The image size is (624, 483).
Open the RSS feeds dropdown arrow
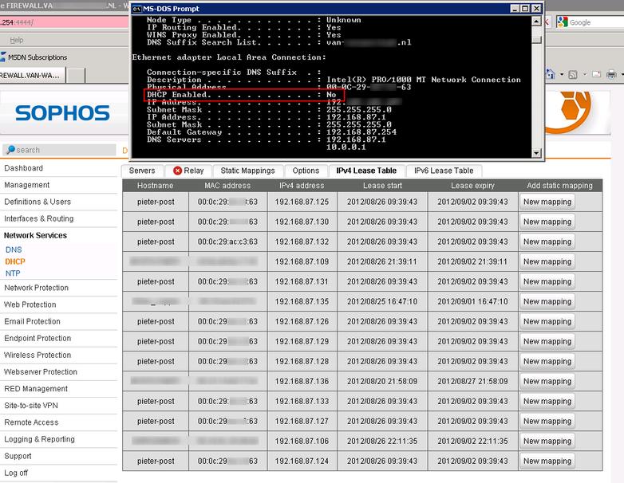585,74
